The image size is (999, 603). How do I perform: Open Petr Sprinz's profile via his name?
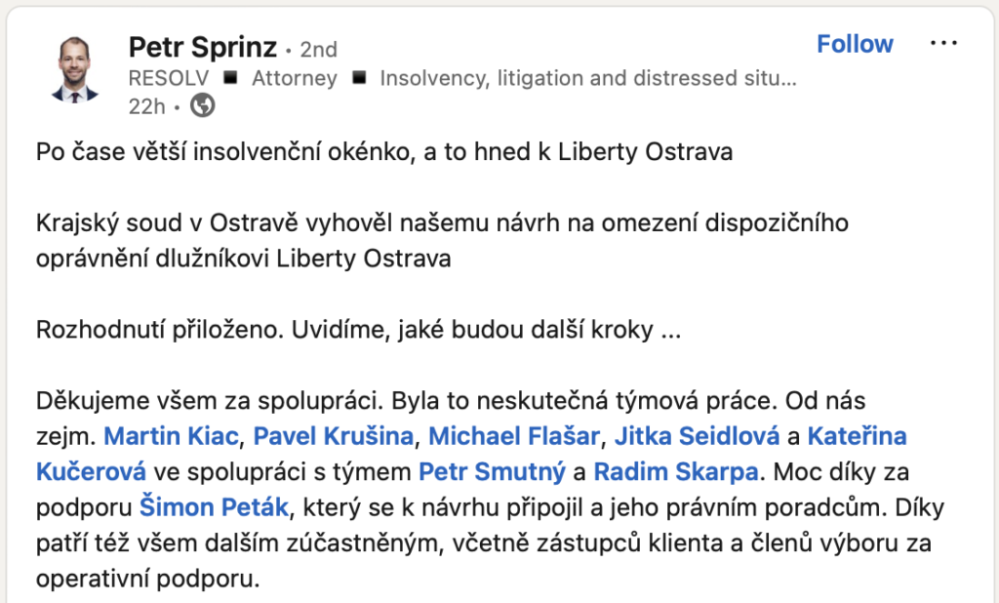pos(203,46)
